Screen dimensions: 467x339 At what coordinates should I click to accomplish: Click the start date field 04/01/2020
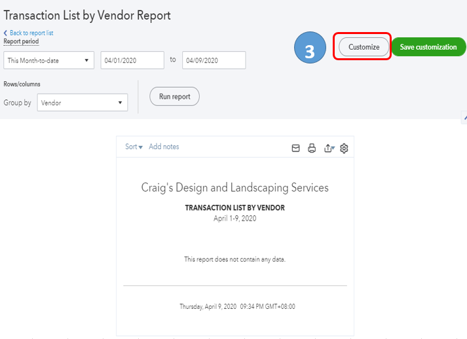pyautogui.click(x=132, y=60)
